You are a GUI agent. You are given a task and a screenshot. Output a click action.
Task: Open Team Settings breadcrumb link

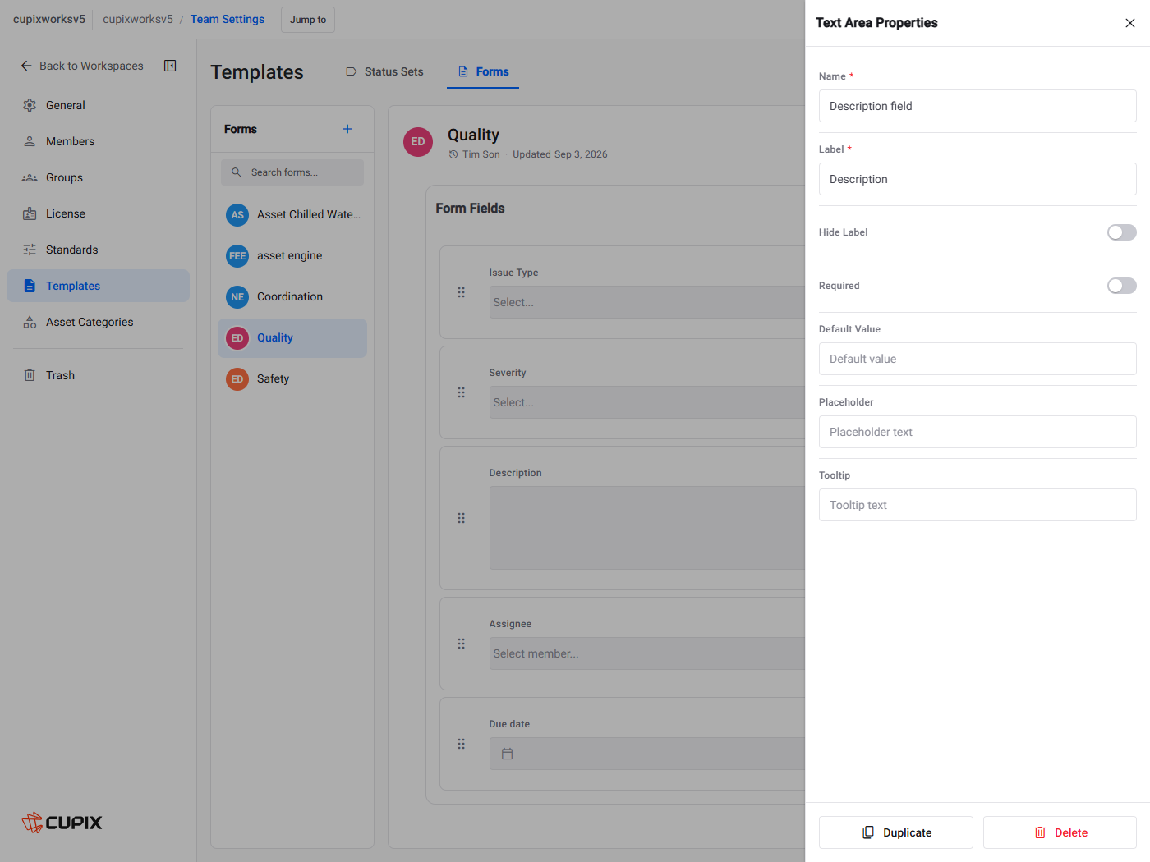228,19
